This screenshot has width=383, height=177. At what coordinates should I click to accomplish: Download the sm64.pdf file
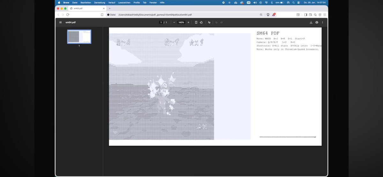tap(311, 22)
